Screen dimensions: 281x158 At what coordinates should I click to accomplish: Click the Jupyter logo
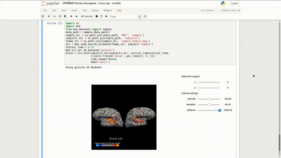tap(50, 4)
